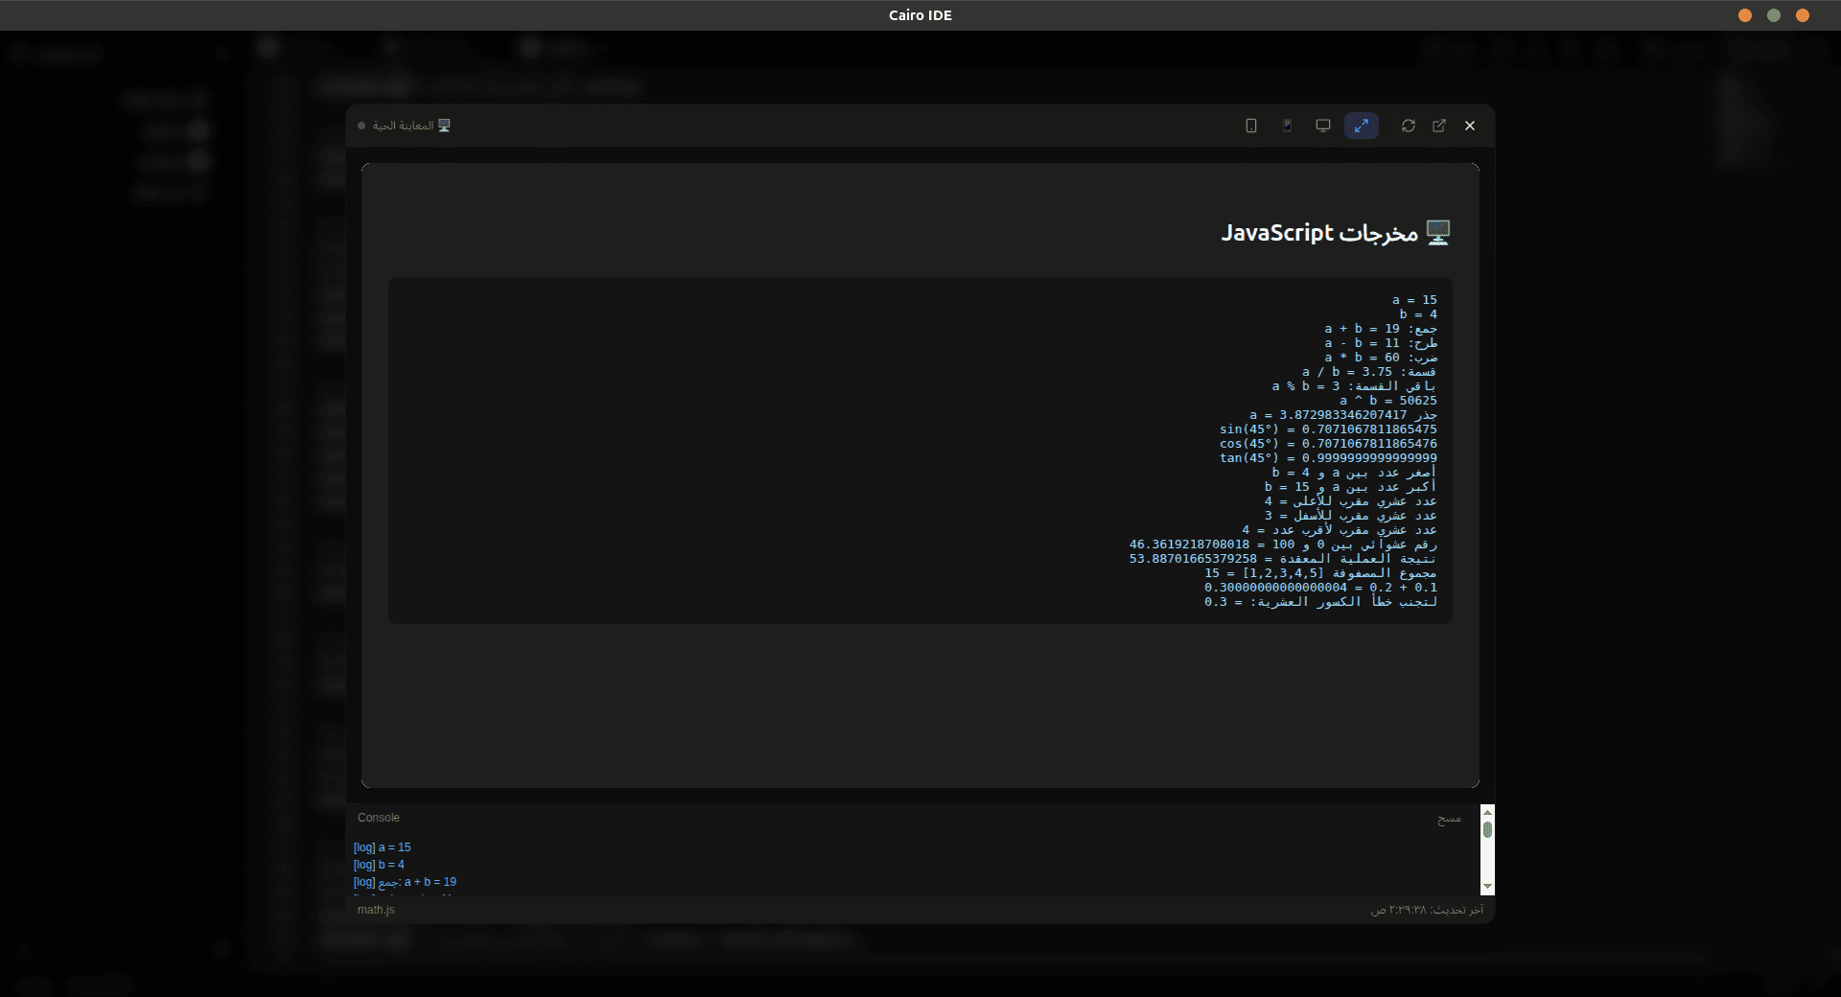Click the math.js file name in footer
Viewport: 1841px width, 997px height.
tap(376, 910)
